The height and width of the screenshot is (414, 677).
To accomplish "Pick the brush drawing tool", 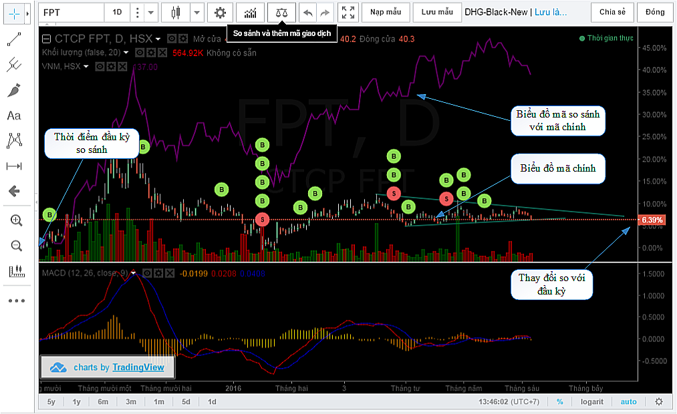I will (14, 90).
